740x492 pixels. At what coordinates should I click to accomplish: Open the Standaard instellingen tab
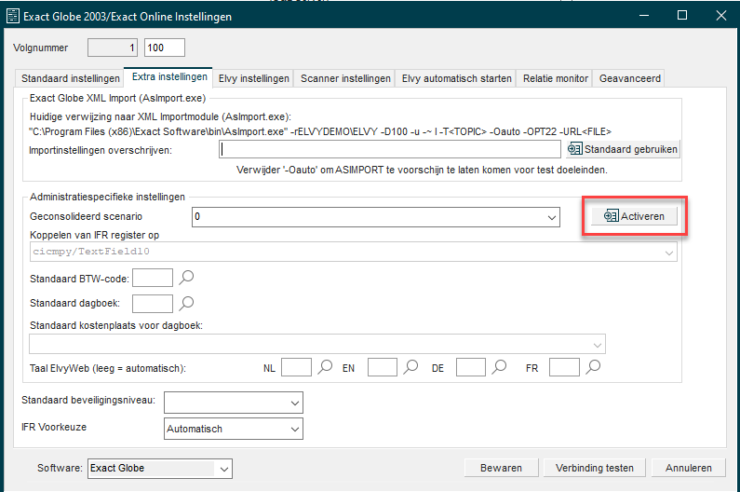pyautogui.click(x=71, y=78)
